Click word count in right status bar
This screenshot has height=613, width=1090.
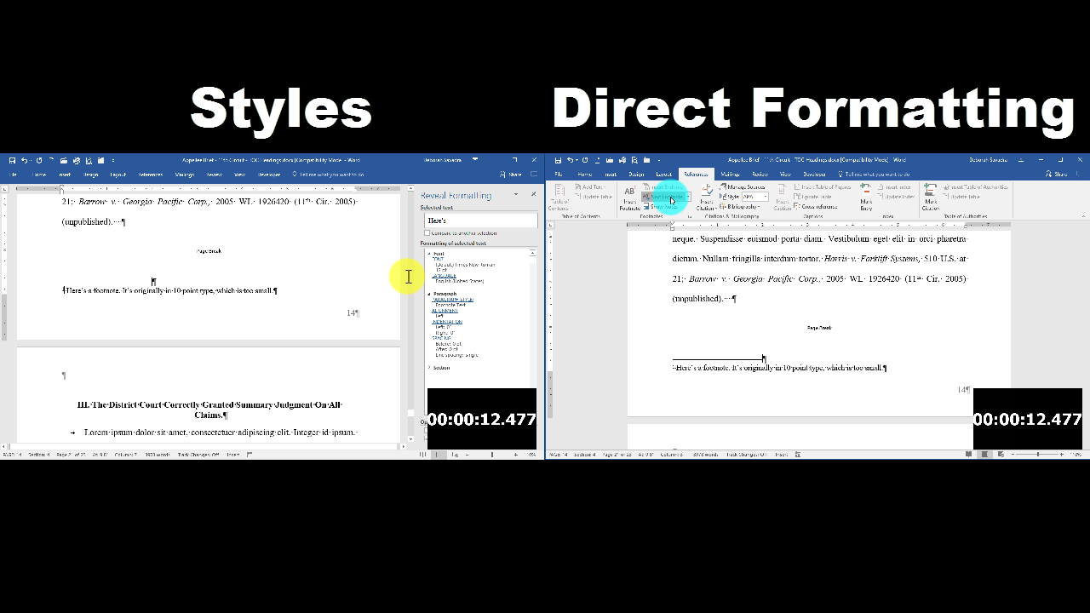coord(706,455)
